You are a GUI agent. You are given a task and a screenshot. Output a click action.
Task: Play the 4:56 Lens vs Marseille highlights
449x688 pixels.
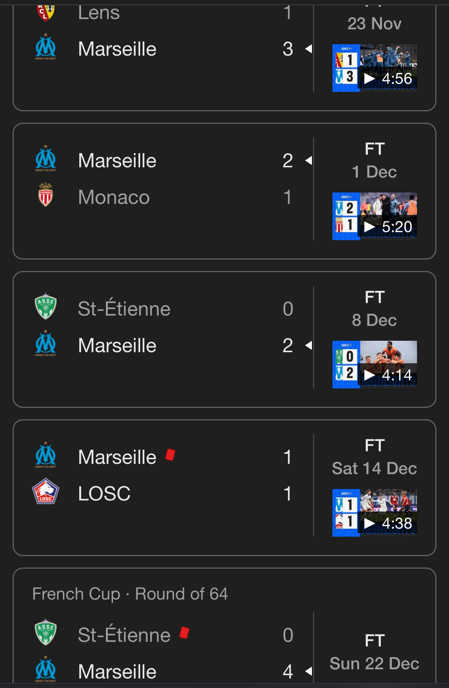pyautogui.click(x=375, y=68)
